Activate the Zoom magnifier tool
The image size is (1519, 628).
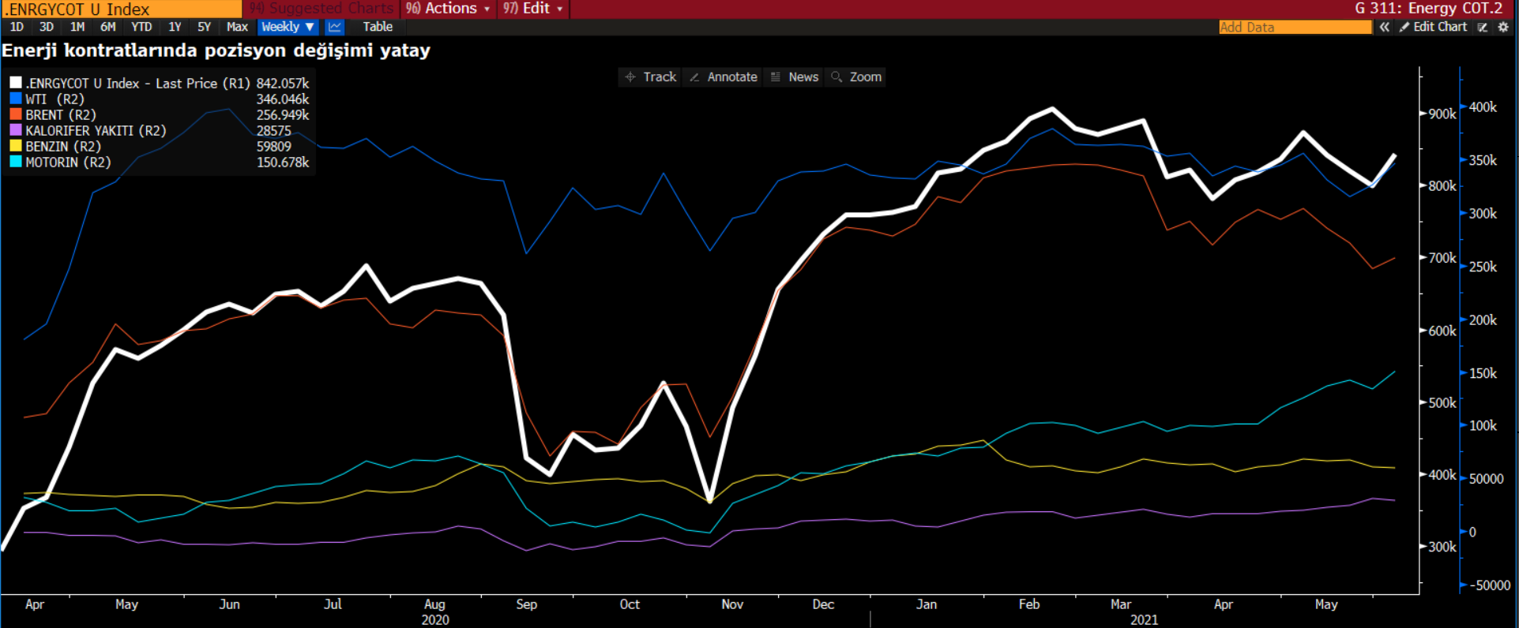click(x=856, y=77)
